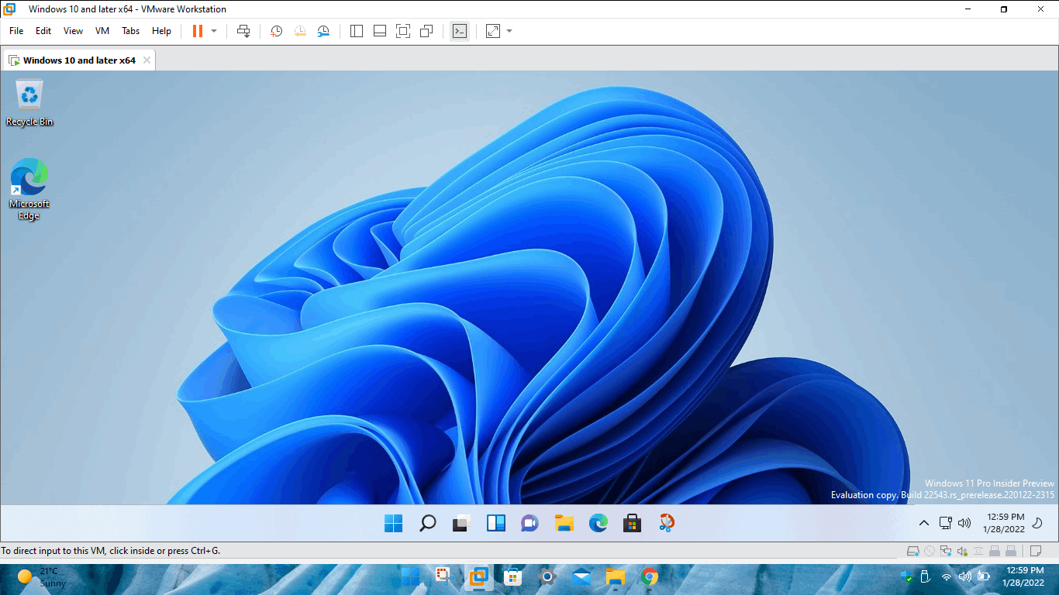Click the guest Windows 11 Start button

tap(394, 524)
